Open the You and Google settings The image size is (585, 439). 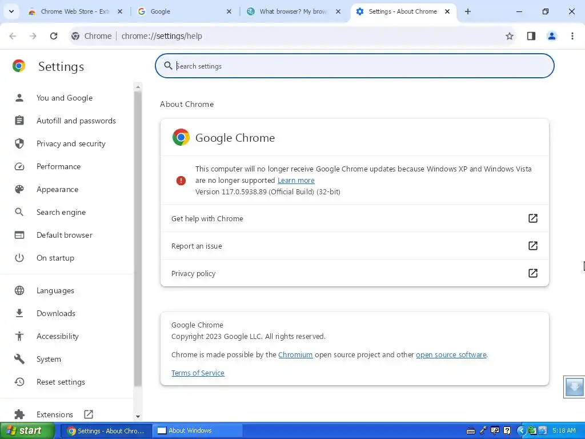64,98
